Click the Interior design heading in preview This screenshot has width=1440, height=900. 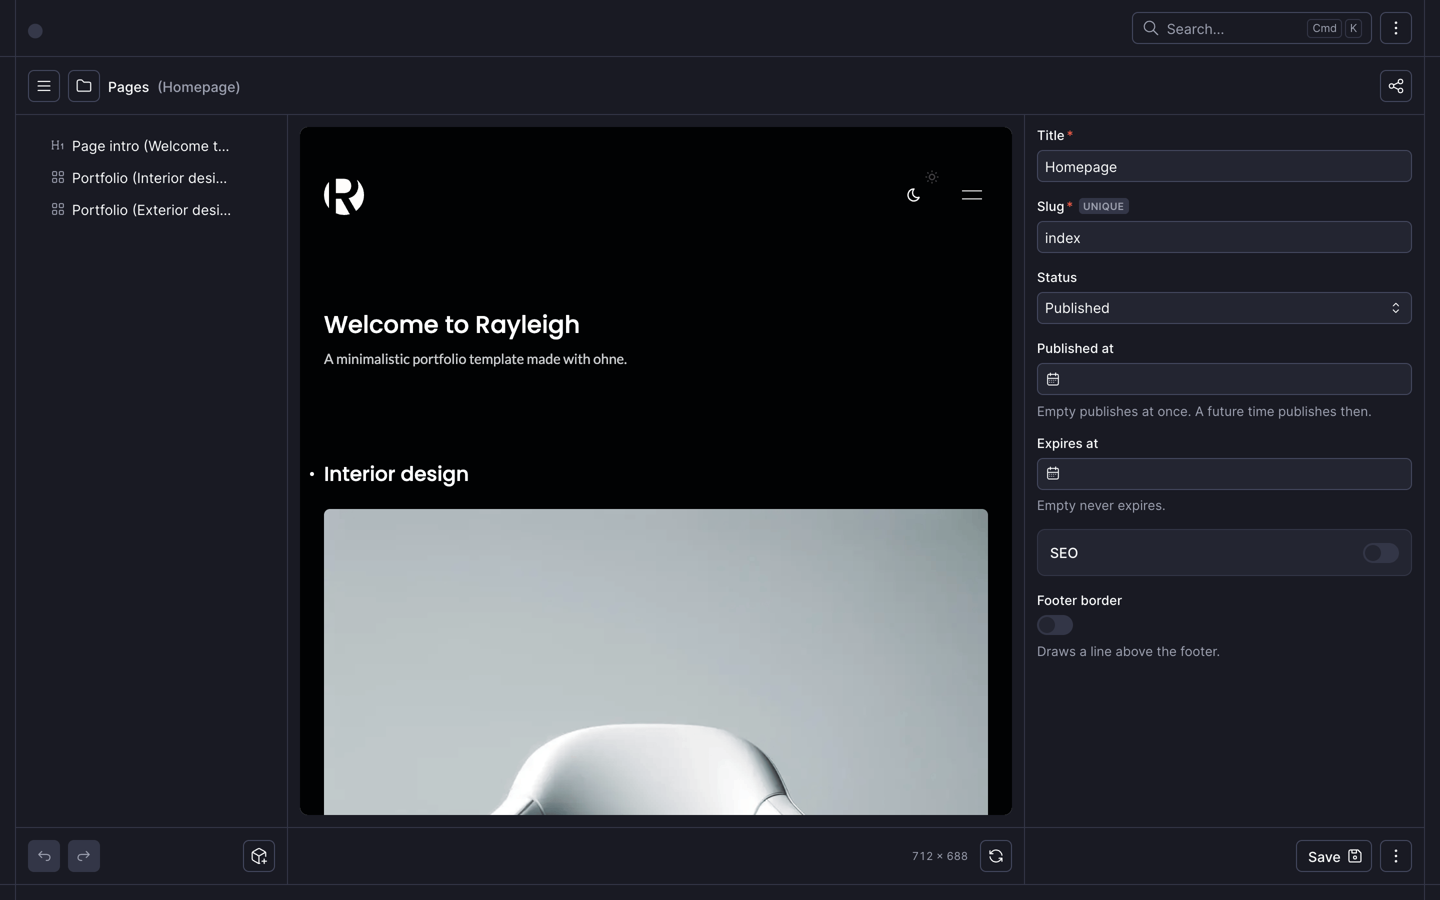pyautogui.click(x=396, y=474)
